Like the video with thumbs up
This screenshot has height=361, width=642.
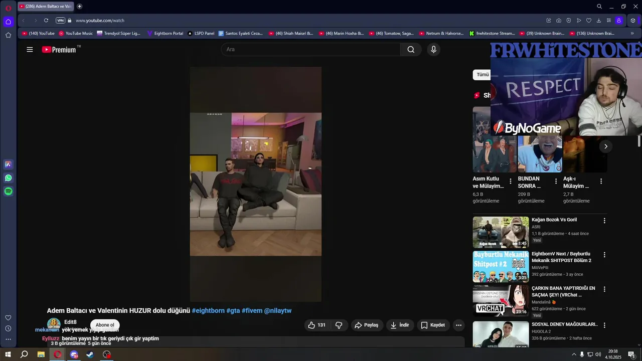(x=316, y=325)
